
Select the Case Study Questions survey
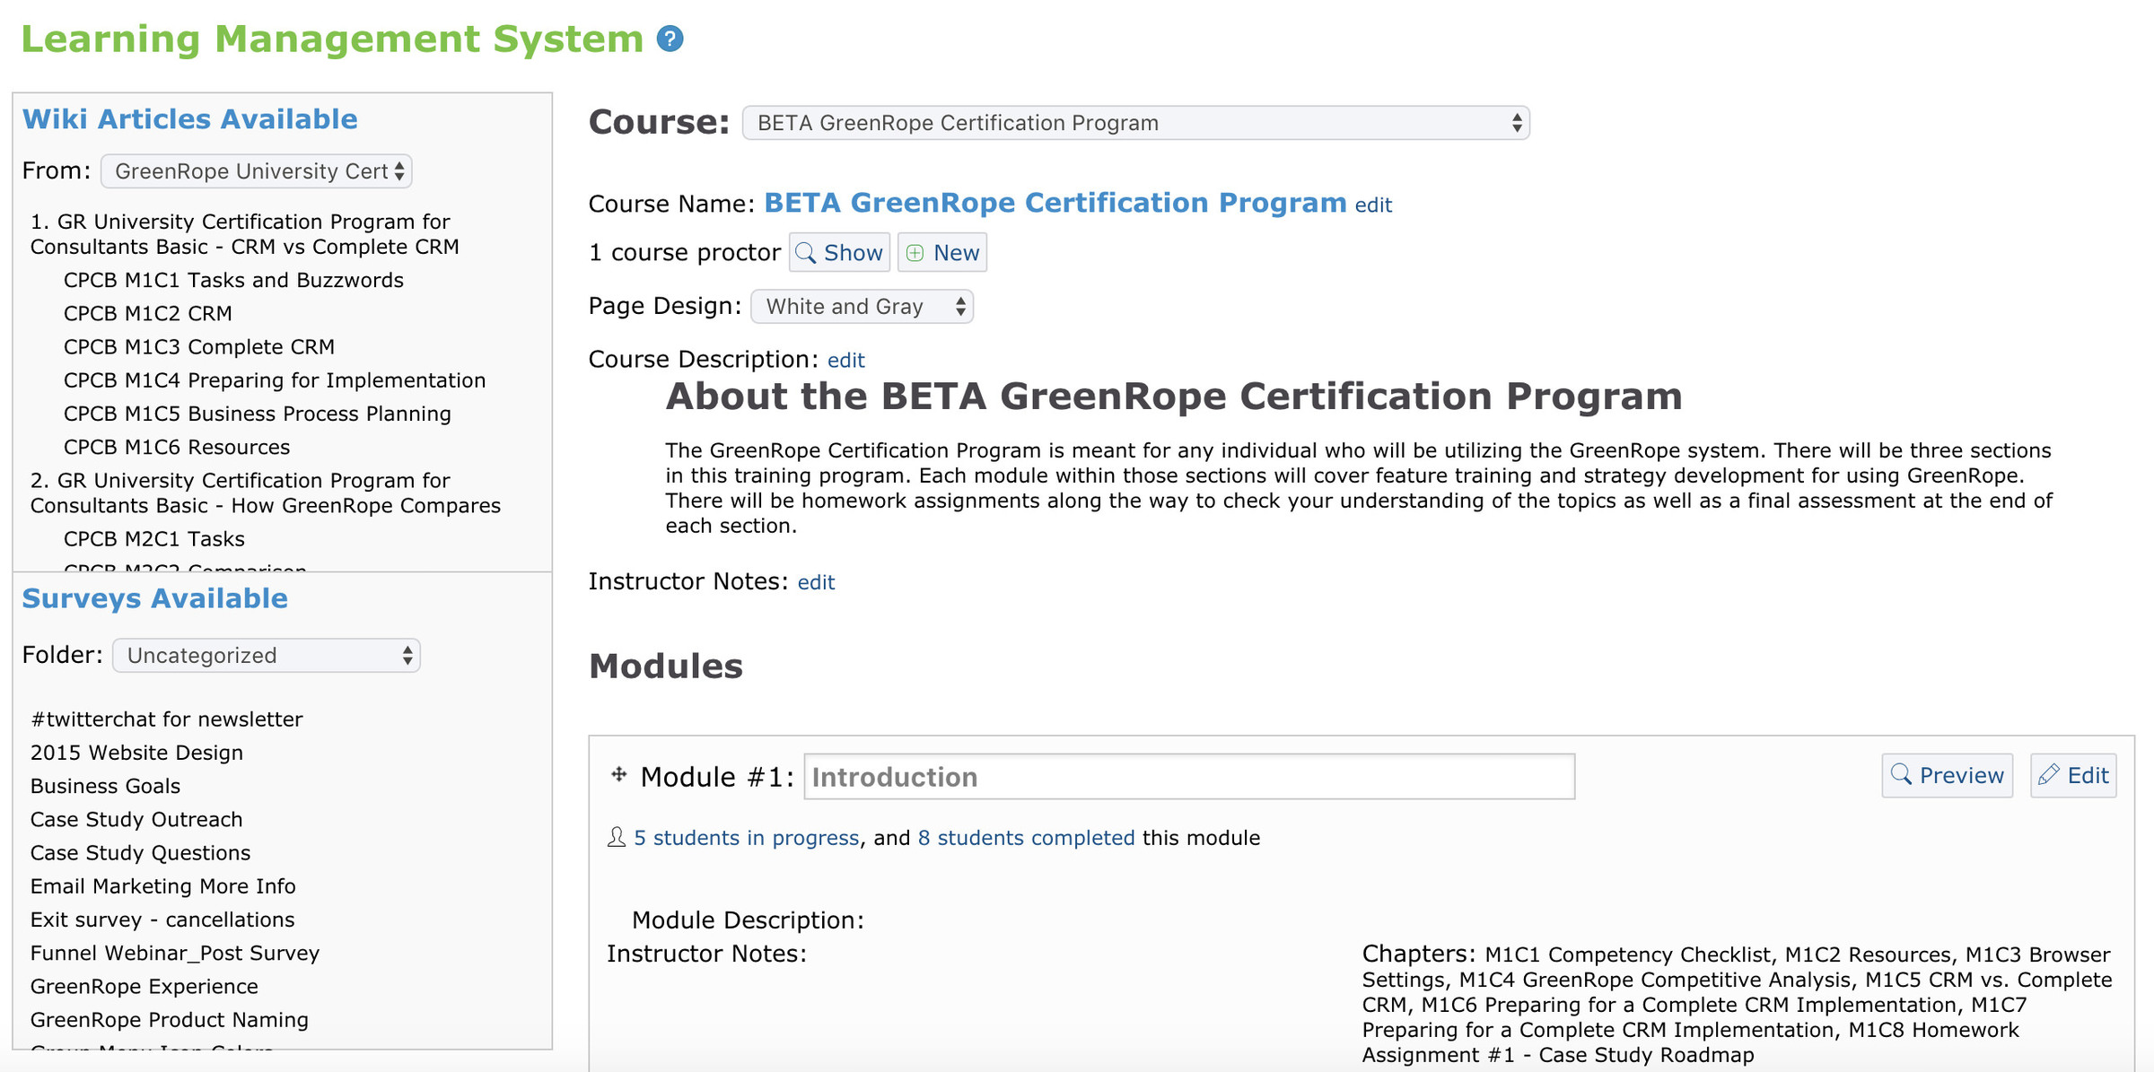(140, 853)
